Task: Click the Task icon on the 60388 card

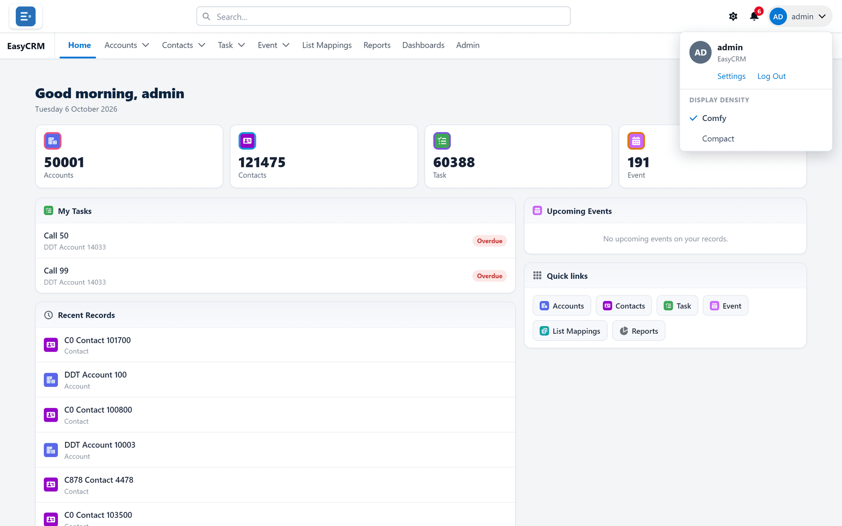Action: [x=442, y=141]
